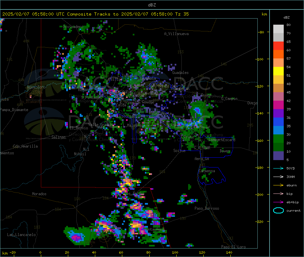Click the A_Villanueva place label
304x257 pixels.
(x=176, y=34)
